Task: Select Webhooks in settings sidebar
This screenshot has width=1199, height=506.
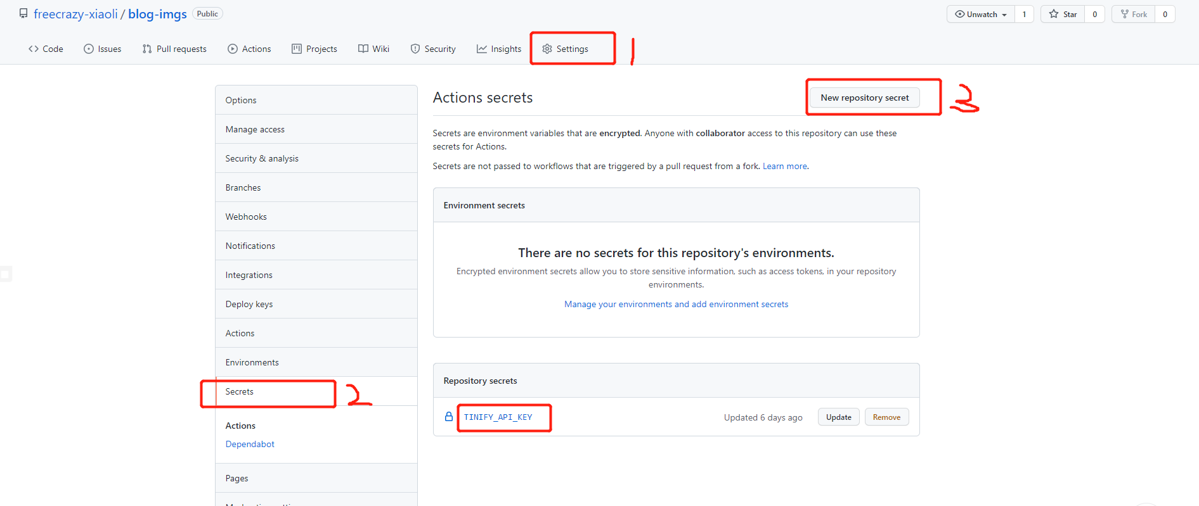Action: [x=246, y=217]
